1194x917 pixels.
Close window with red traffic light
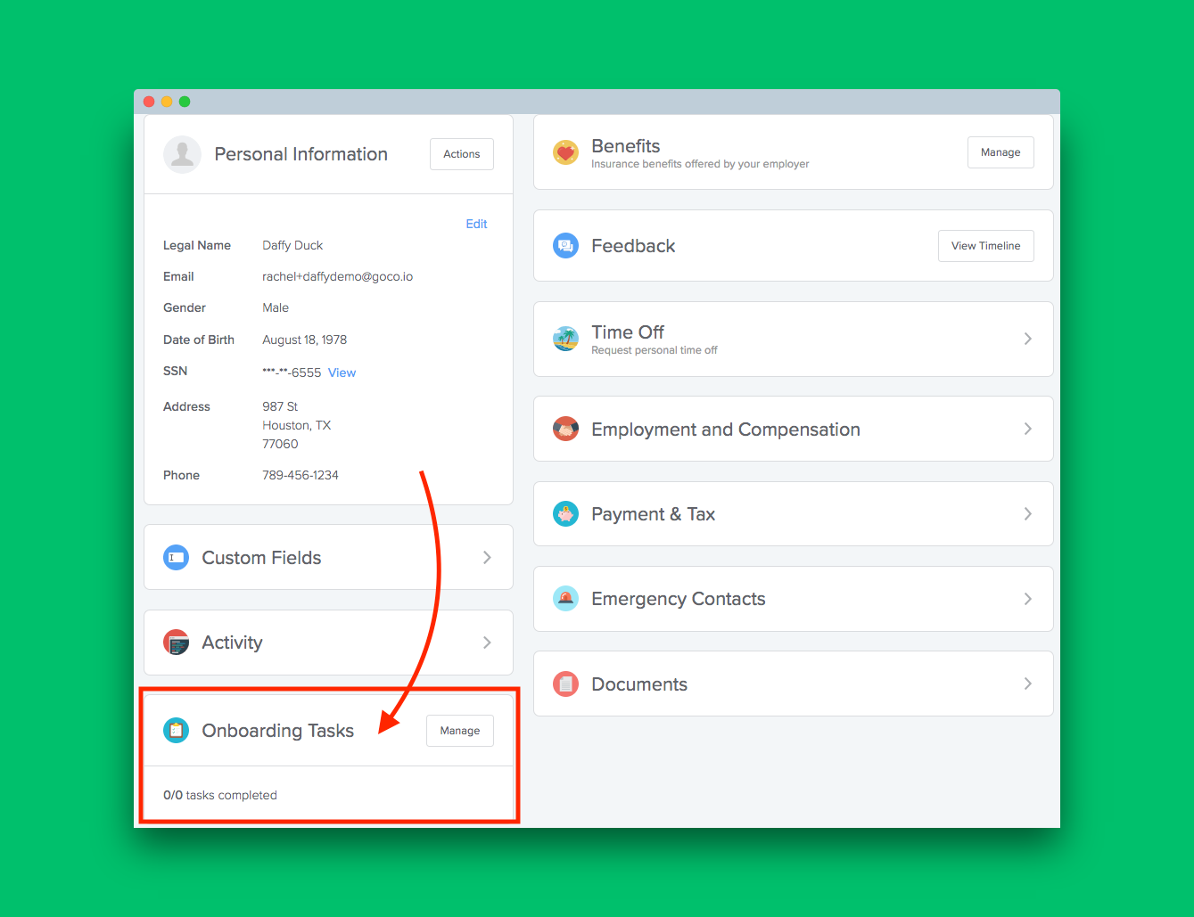click(x=149, y=102)
